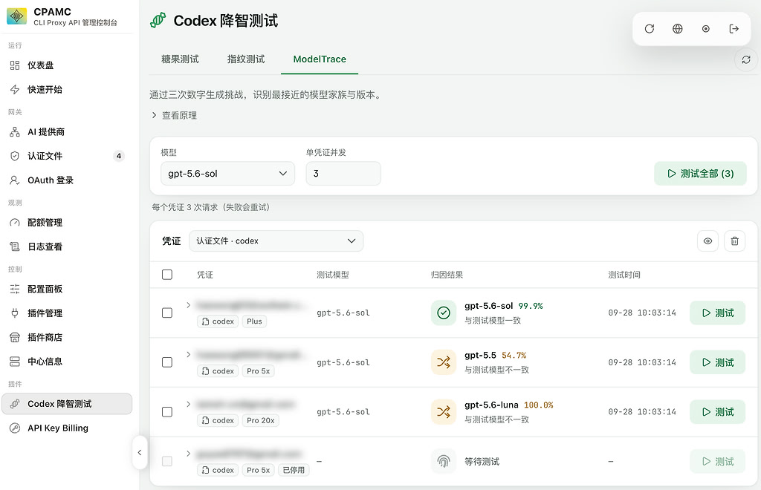Expand the 已停用 row chevron
Viewport: 761px width, 490px height.
(x=188, y=454)
